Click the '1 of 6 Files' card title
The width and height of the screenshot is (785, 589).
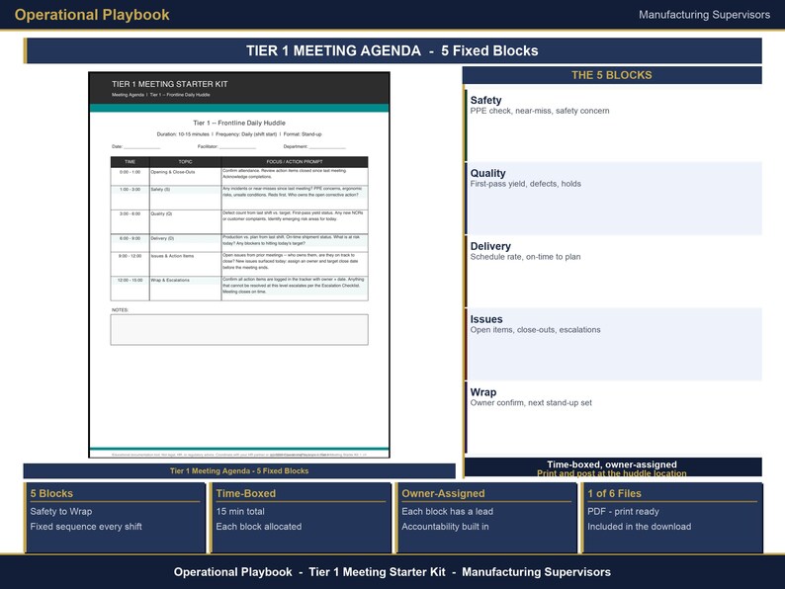point(614,493)
